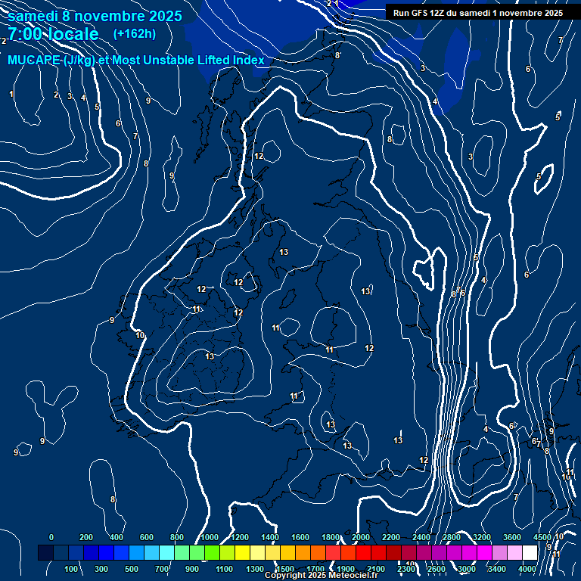Click the '2600' label below the legend

coord(436,569)
